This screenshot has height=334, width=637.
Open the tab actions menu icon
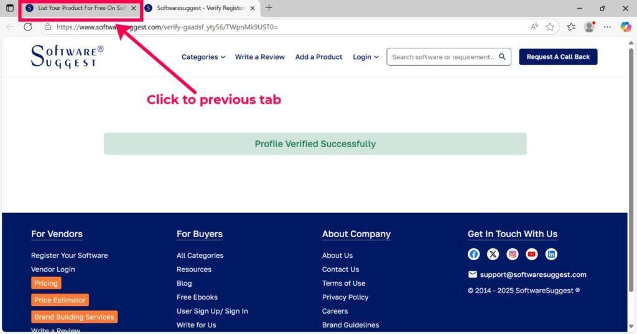point(10,7)
